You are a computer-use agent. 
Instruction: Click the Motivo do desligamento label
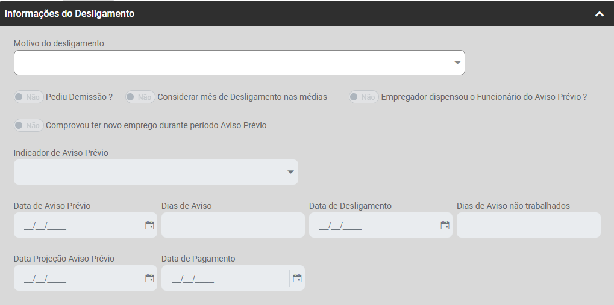click(59, 43)
